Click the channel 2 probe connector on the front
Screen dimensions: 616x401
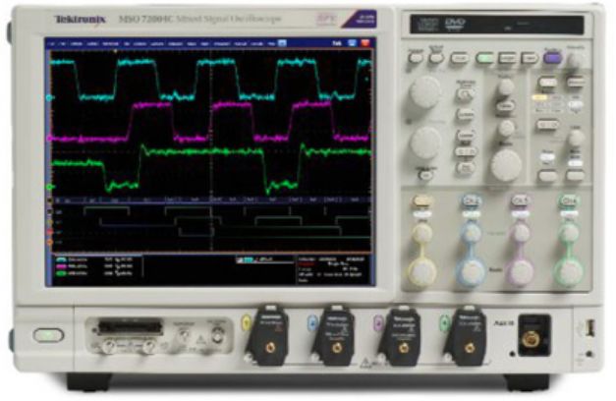click(x=337, y=348)
